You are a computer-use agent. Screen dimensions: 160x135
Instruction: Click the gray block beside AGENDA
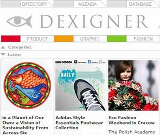tap(64, 4)
